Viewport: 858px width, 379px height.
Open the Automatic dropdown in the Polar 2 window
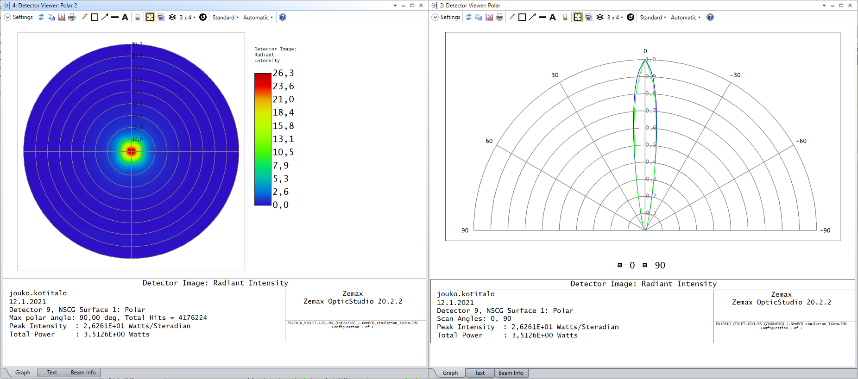point(258,17)
